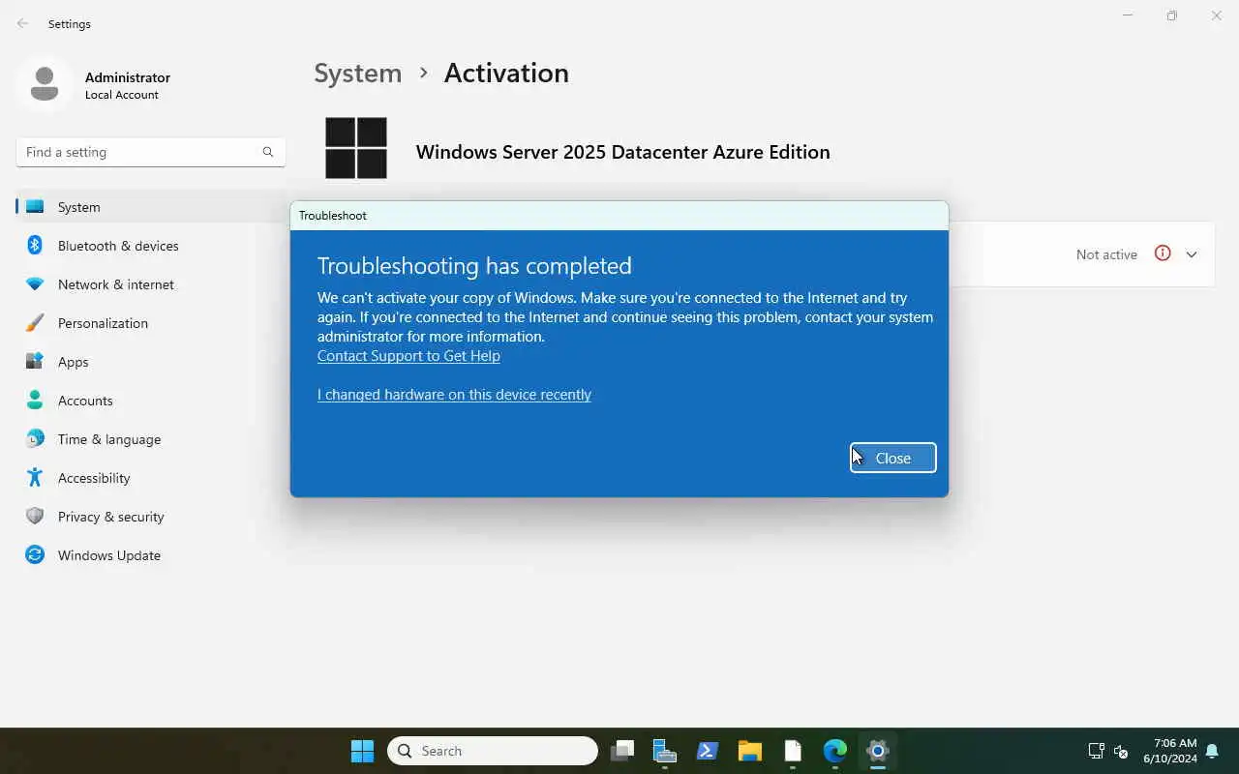Open the document file icon in taskbar
1239x774 pixels.
tap(793, 751)
